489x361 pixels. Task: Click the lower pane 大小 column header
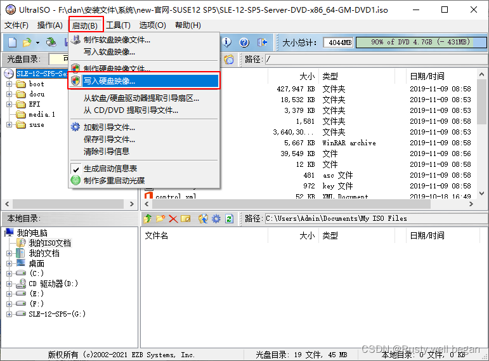293,235
